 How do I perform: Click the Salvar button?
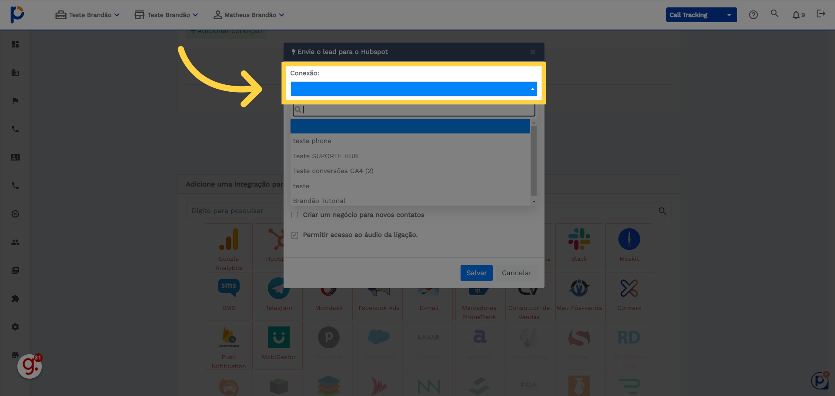pyautogui.click(x=476, y=273)
